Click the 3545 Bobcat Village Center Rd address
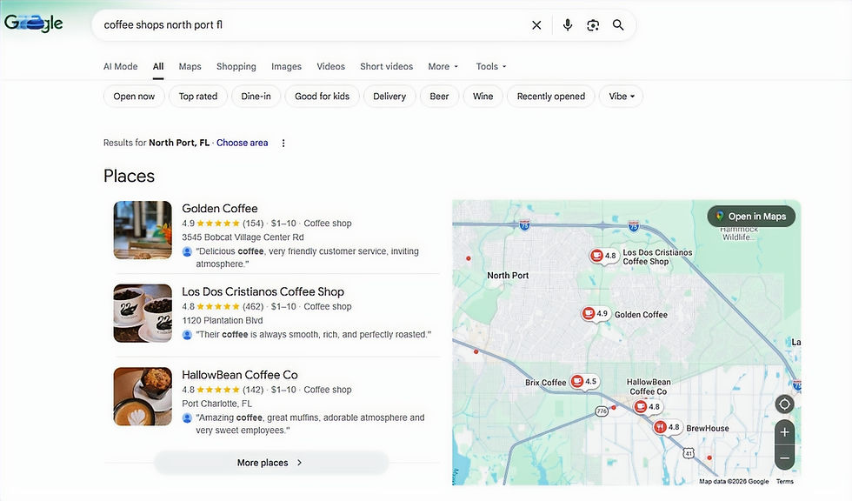The height and width of the screenshot is (501, 852). pos(243,237)
